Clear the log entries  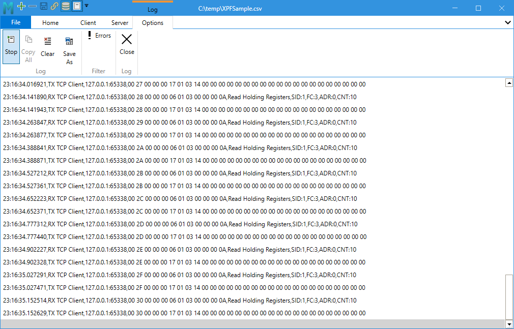tap(47, 47)
